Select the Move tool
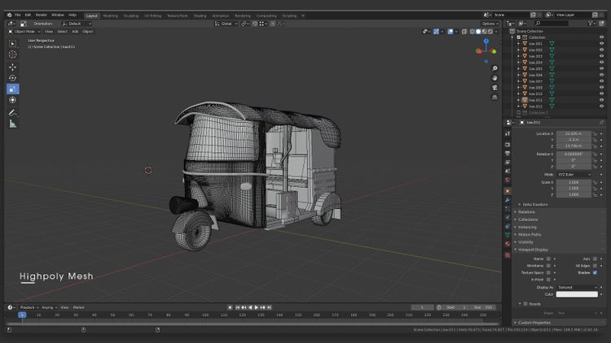The width and height of the screenshot is (611, 343). click(x=12, y=67)
